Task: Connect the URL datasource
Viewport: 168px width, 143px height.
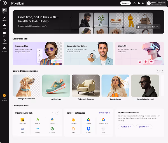Action: [73, 129]
